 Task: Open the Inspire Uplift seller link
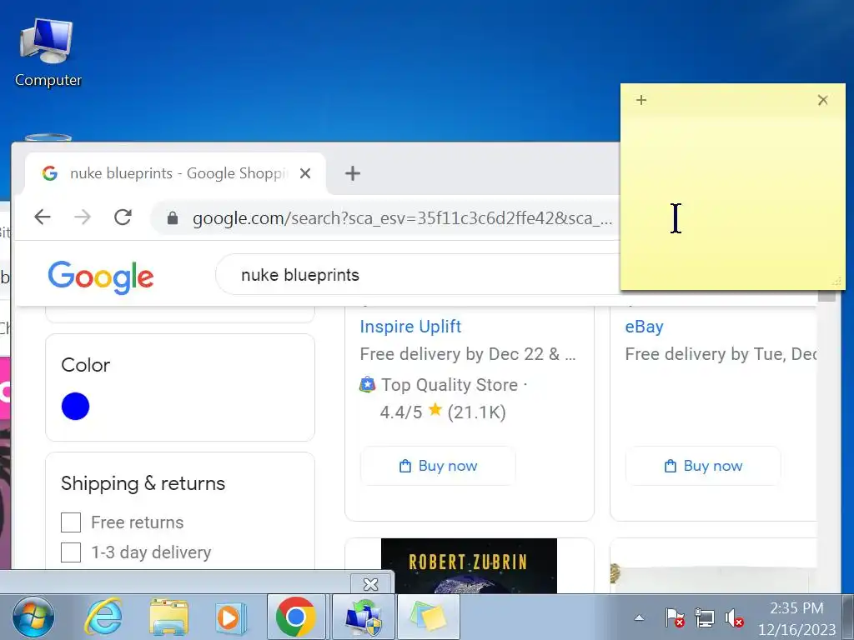410,327
